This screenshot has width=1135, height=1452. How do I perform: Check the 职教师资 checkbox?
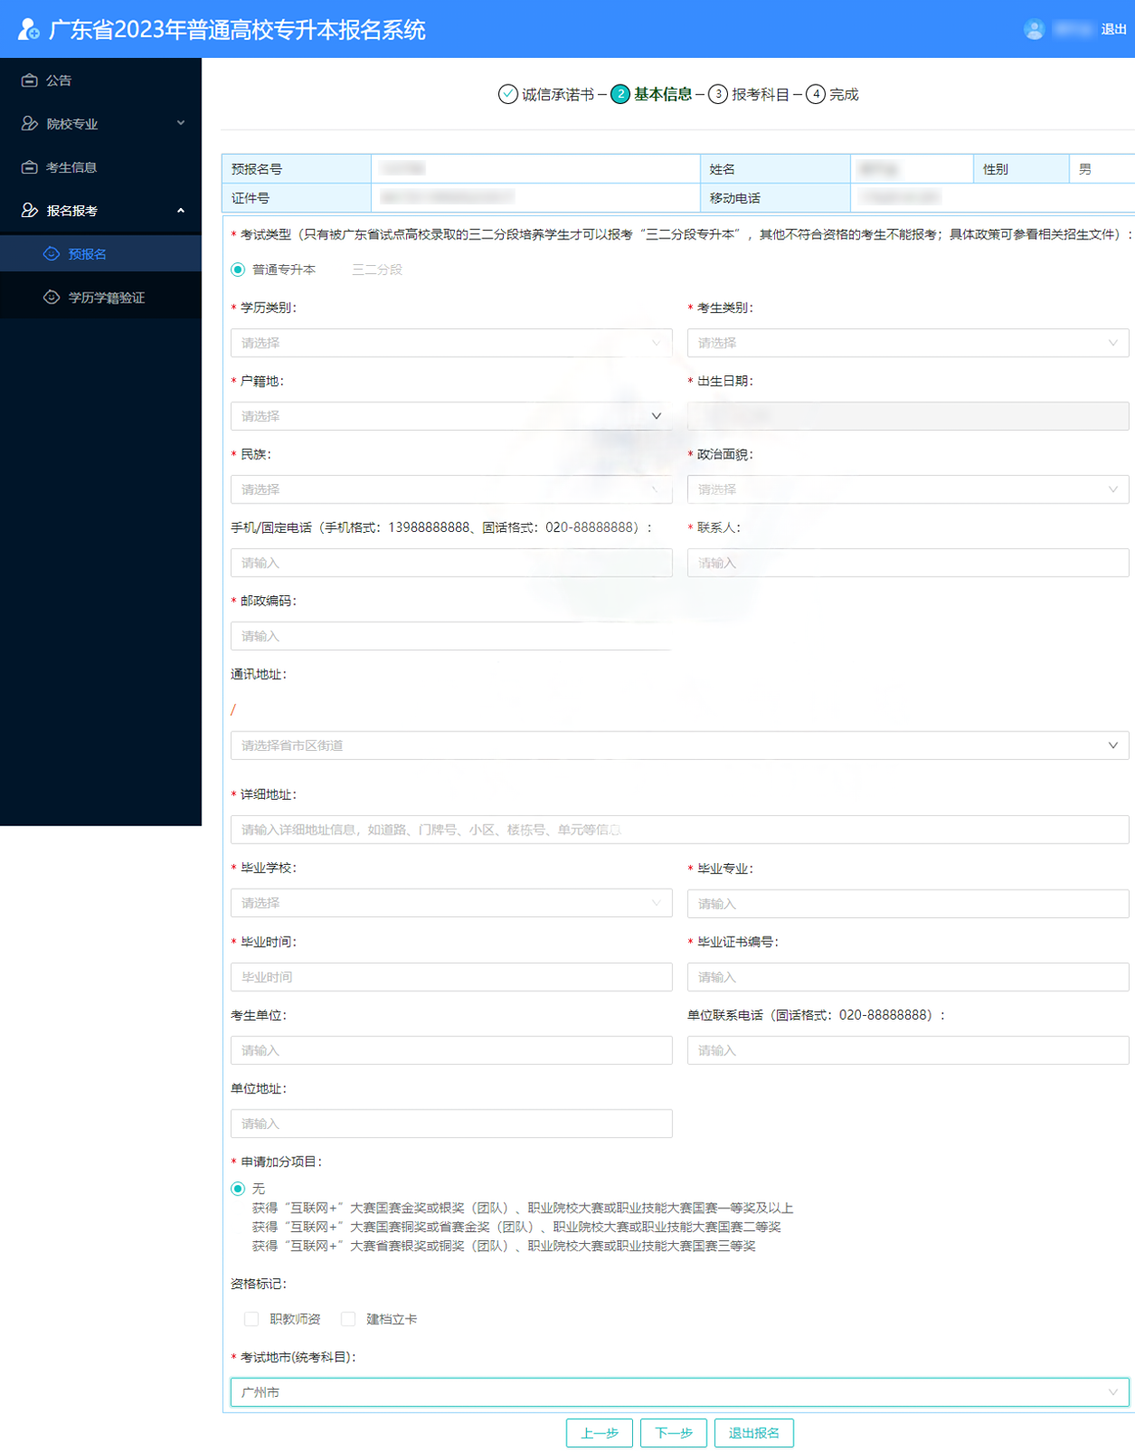point(251,1319)
